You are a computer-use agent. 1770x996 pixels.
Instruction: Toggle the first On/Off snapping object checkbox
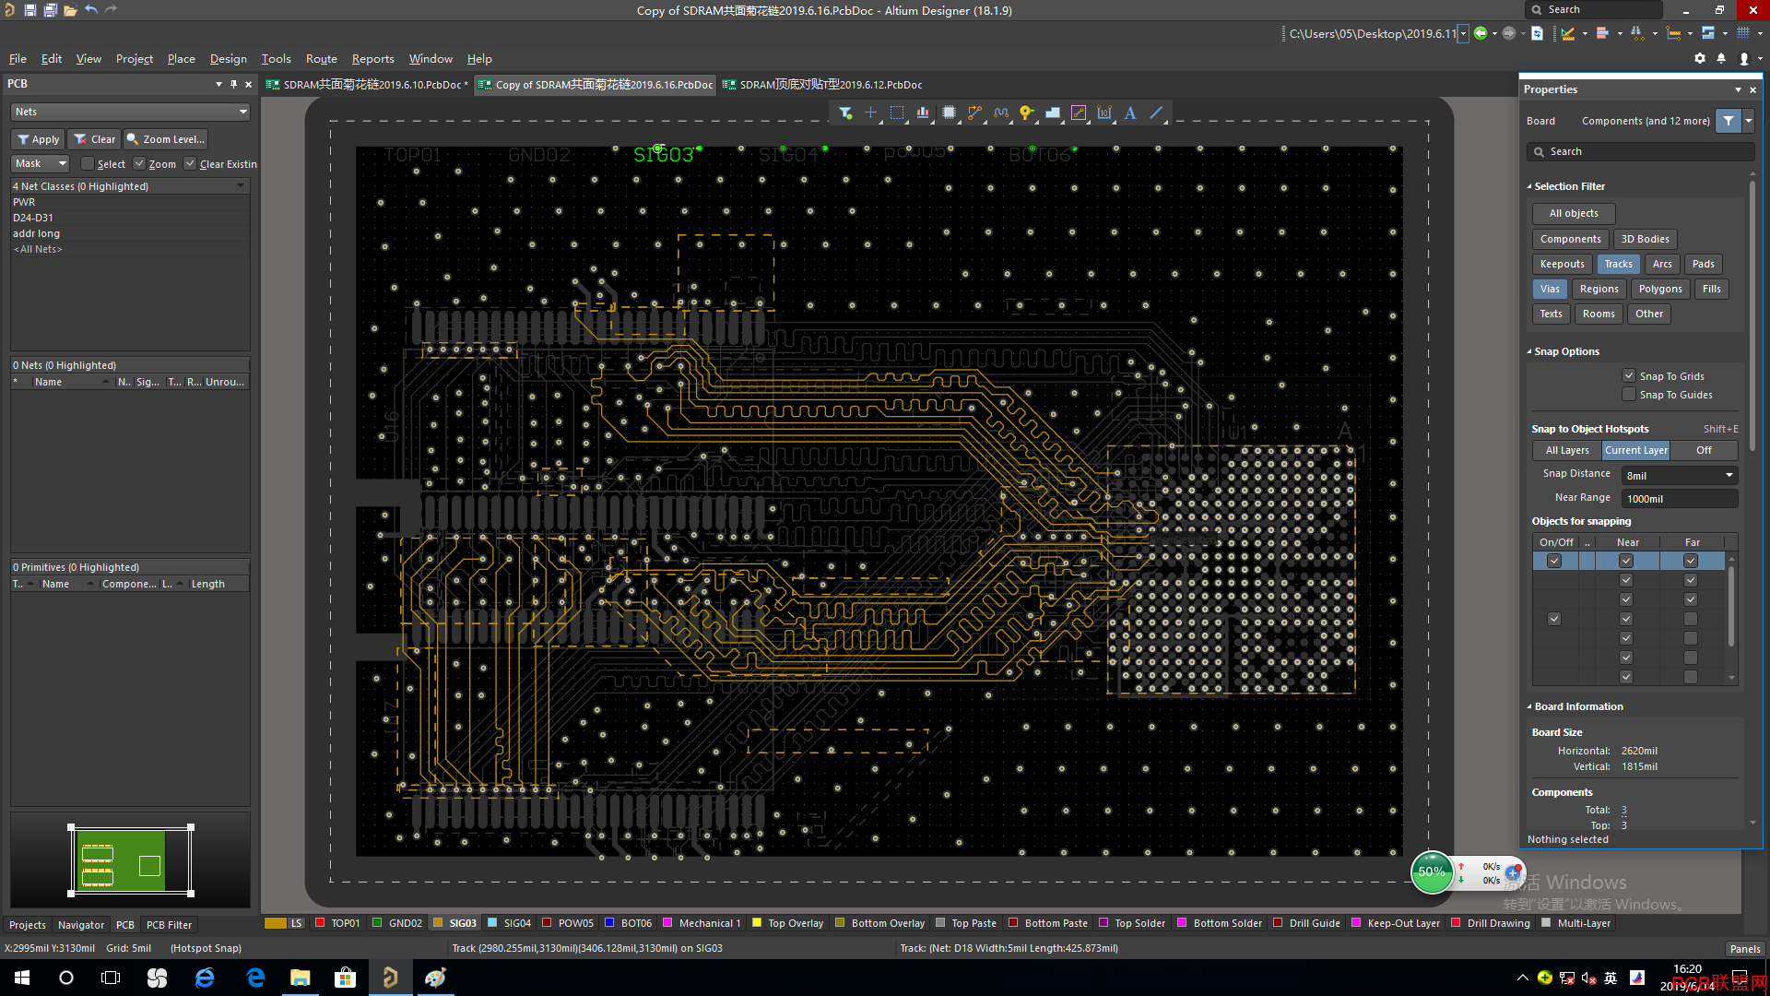[1554, 561]
